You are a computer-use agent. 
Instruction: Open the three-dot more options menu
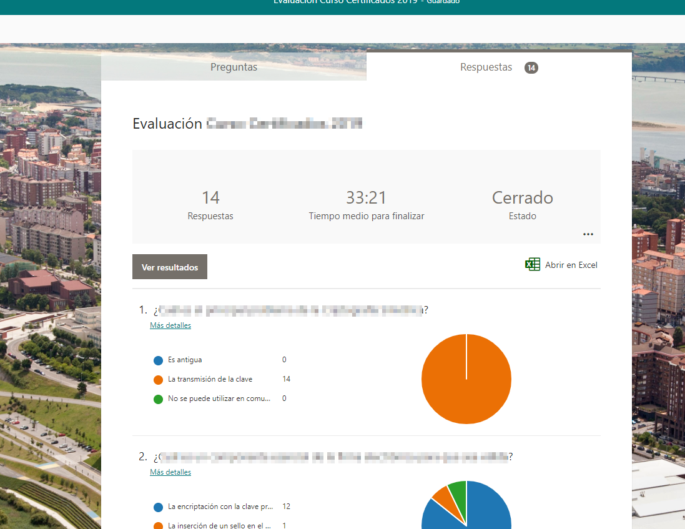coord(588,234)
